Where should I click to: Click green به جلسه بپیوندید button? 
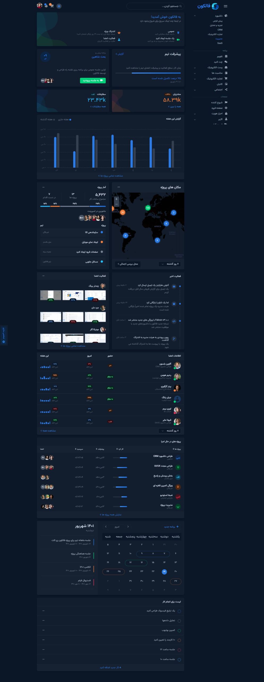pos(93,80)
